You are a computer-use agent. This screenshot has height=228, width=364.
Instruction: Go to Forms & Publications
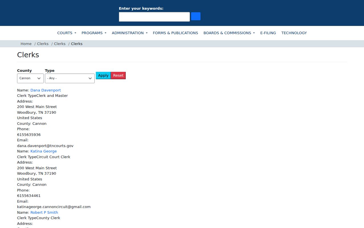tap(175, 33)
